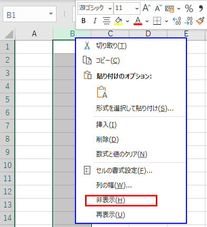The width and height of the screenshot is (207, 227).
Task: Apply comma style icon
Action: coord(201,8)
